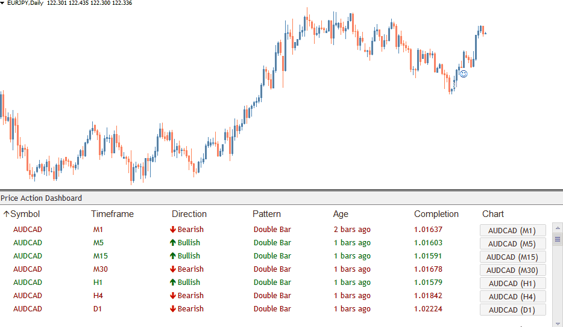
Task: Click the red bearish arrow in the M30 row
Action: click(x=173, y=269)
